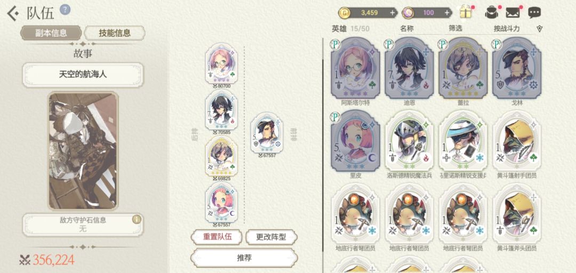
Task: Click the 更改阵型 button
Action: tap(271, 237)
